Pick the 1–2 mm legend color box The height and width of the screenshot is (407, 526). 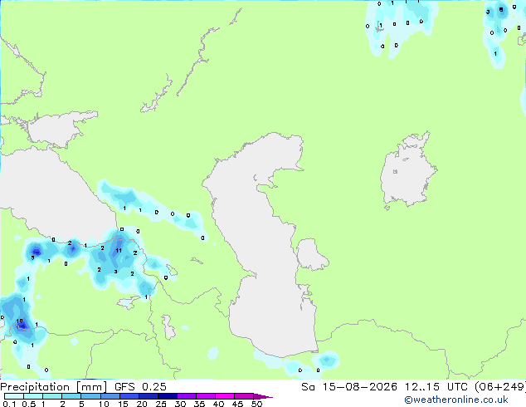tap(52, 396)
